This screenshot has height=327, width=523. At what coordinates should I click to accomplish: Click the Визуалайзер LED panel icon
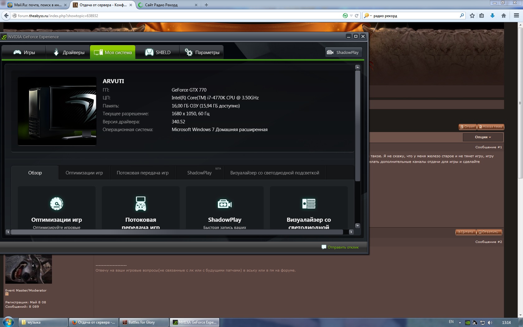click(x=309, y=204)
